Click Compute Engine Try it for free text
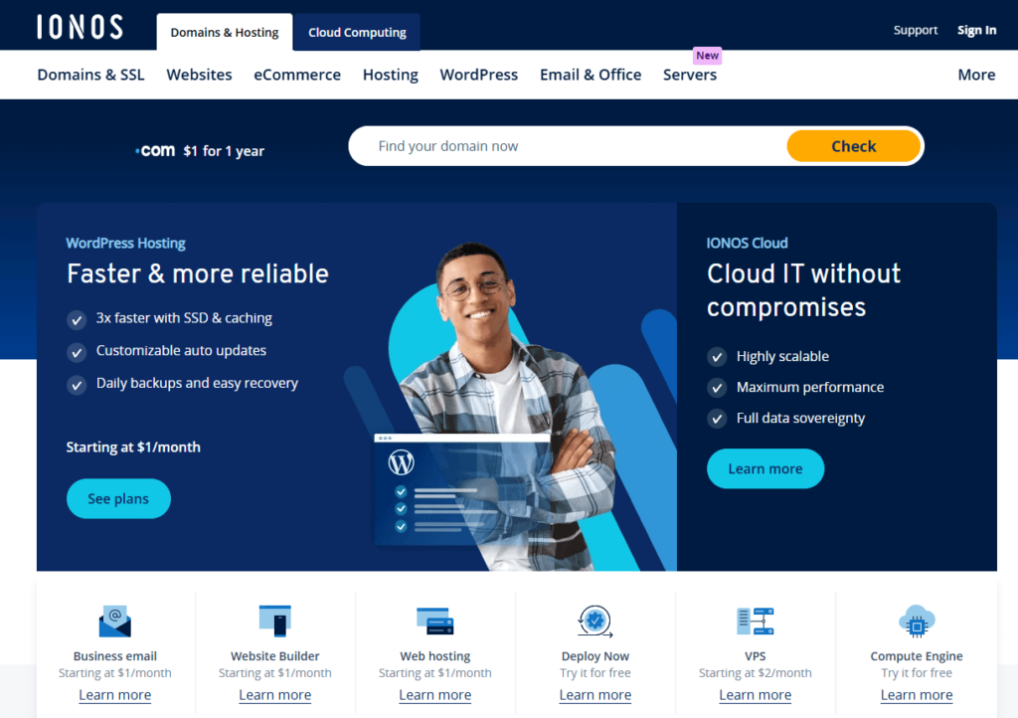This screenshot has height=718, width=1018. pos(916,673)
